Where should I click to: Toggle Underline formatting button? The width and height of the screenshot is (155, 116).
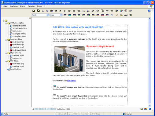65,11
